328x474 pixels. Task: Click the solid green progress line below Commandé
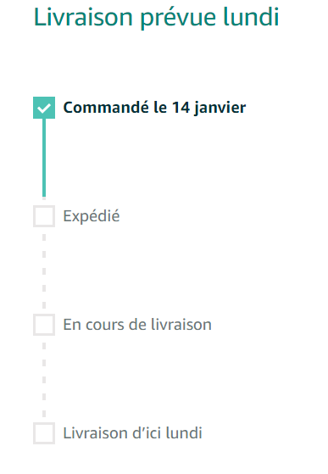tap(44, 158)
